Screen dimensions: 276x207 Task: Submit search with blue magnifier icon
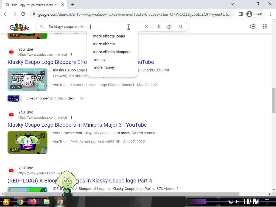click(181, 27)
